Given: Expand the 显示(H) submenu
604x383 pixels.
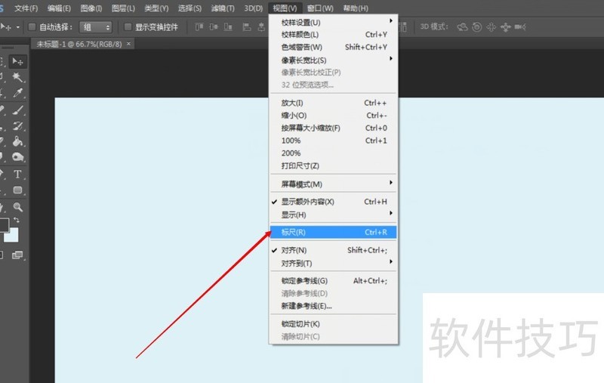Looking at the screenshot, I should [333, 215].
